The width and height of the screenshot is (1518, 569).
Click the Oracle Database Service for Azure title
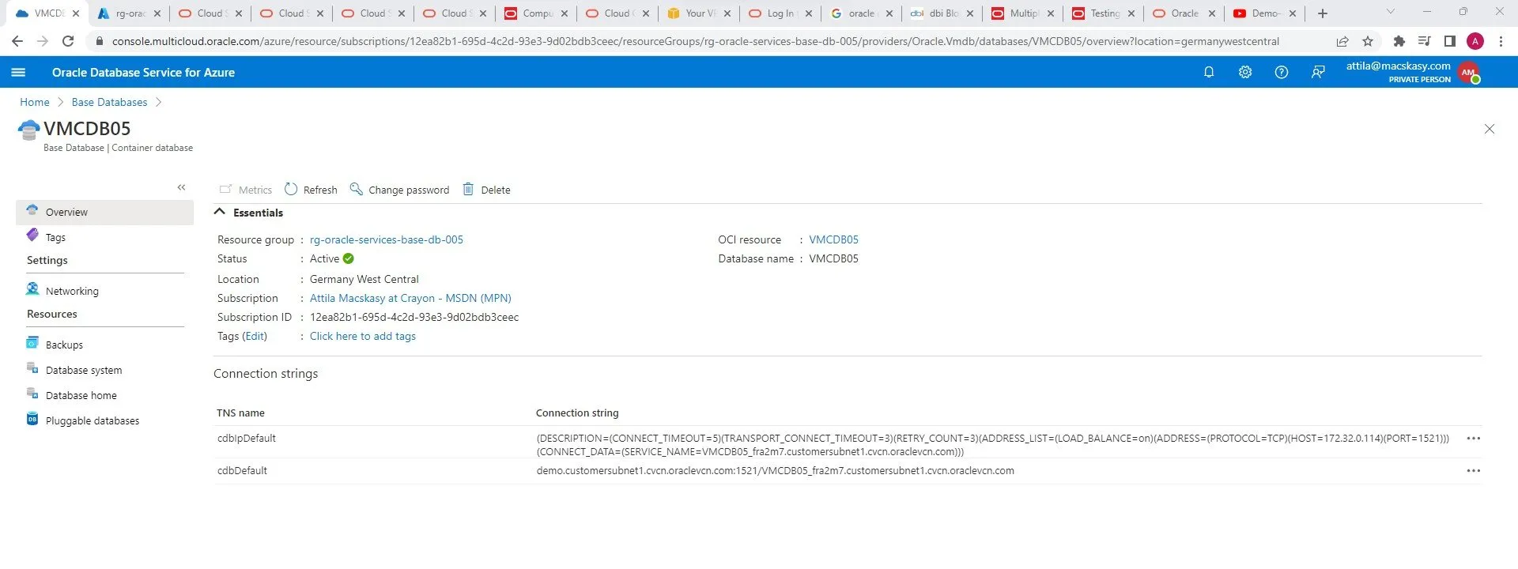tap(143, 72)
